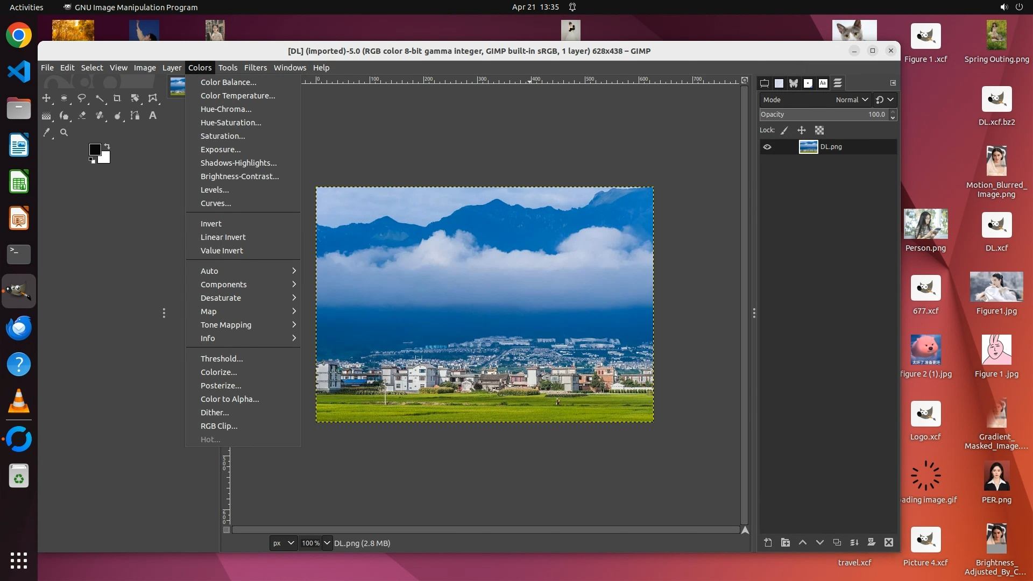
Task: Add a mask to the layer
Action: [871, 543]
